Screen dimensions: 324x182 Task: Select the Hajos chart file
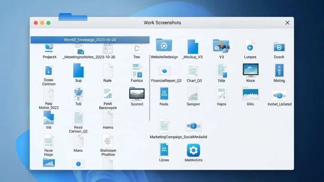(x=221, y=94)
